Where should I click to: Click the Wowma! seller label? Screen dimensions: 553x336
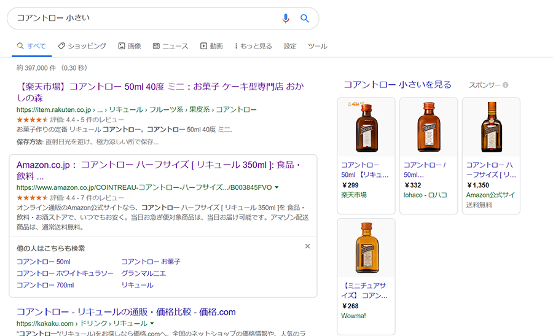point(353,316)
